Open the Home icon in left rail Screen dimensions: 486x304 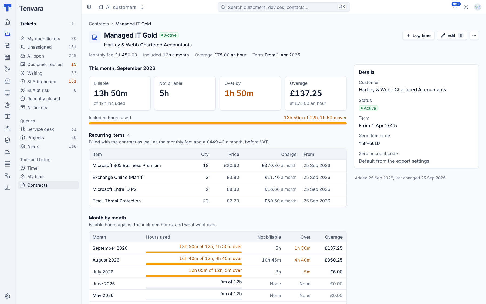[8, 22]
